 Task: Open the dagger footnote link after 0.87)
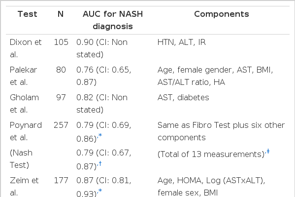[x=99, y=163]
